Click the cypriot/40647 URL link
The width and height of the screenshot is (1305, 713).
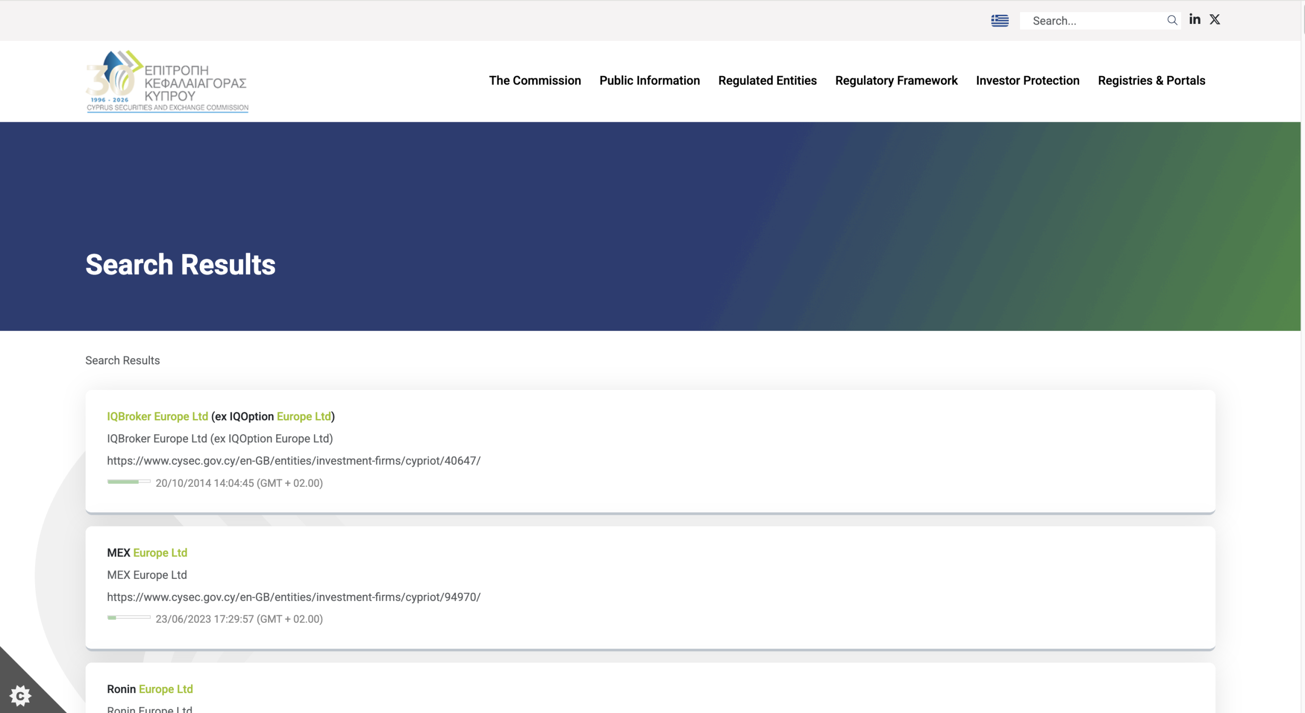tap(294, 461)
